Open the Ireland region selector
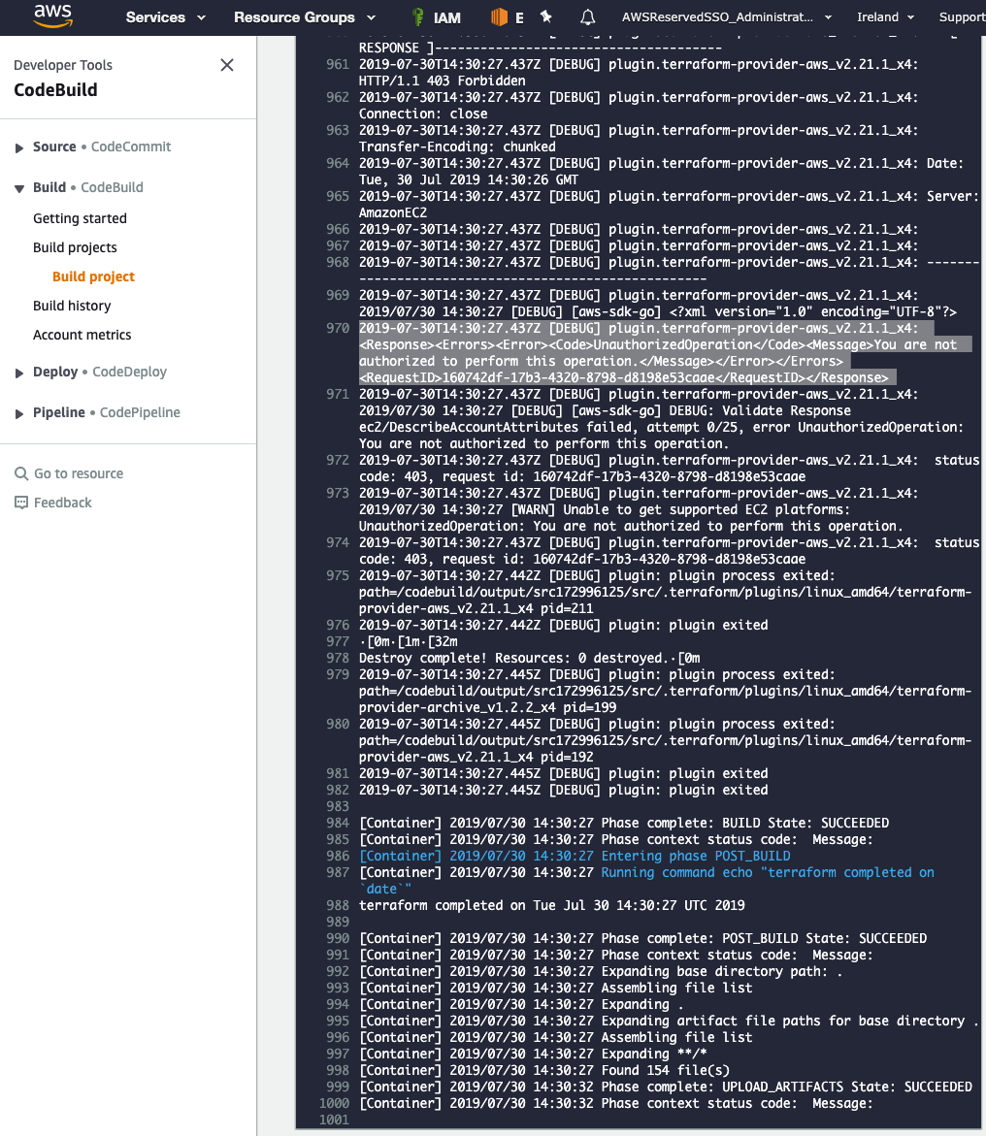Viewport: 986px width, 1136px height. 885,17
